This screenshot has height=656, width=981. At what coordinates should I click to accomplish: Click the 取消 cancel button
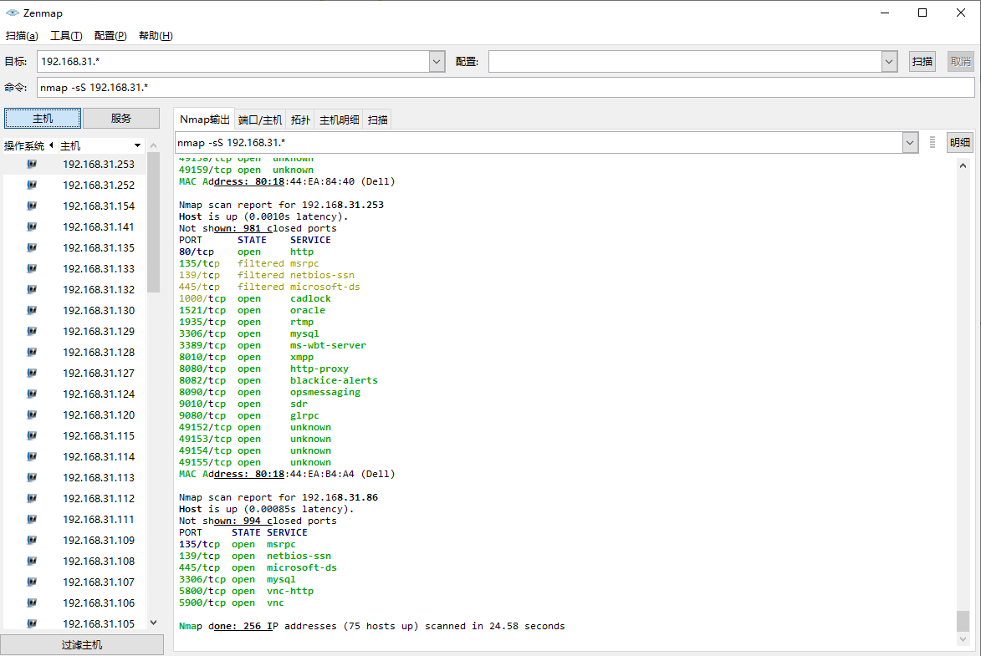point(960,61)
